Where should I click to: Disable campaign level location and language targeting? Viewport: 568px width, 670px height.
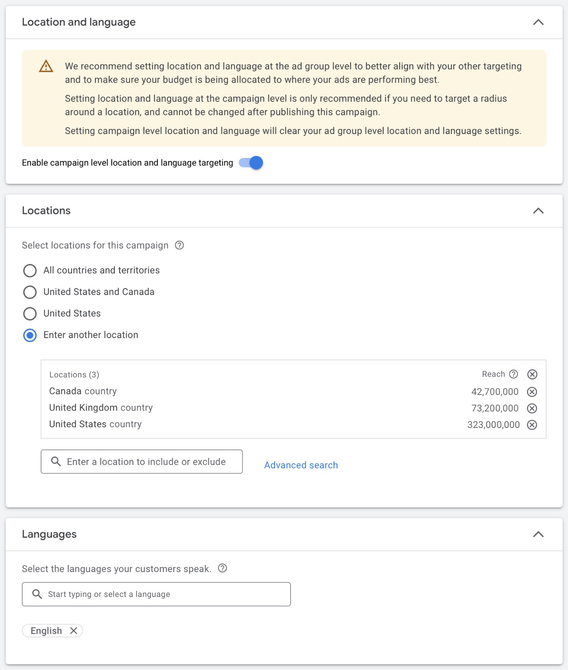(251, 163)
